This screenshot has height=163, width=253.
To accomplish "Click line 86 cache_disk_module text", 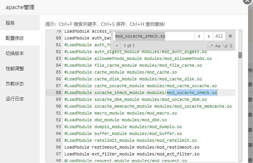I will click(116, 79).
